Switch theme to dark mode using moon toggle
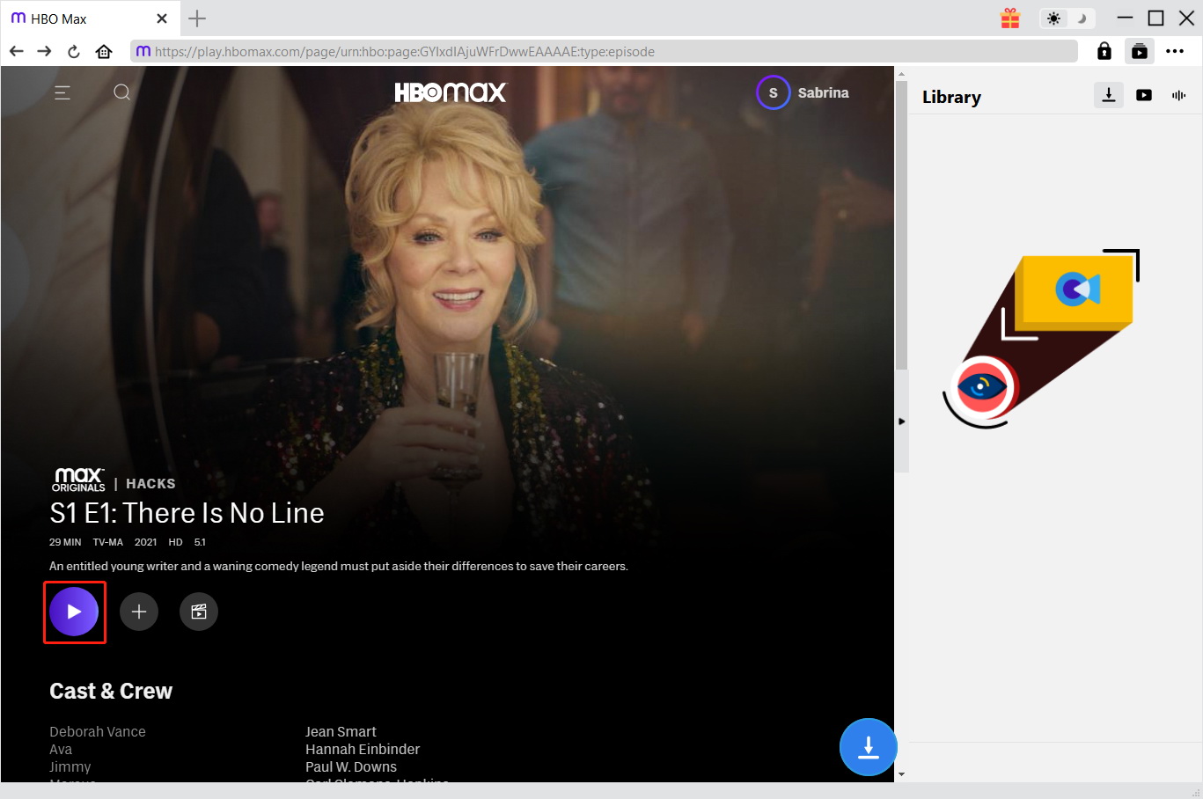 coord(1080,18)
